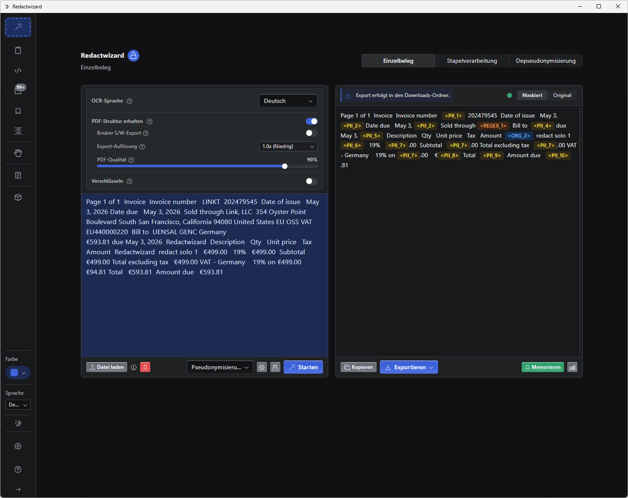This screenshot has height=498, width=628.
Task: Click the info icon next to Datei laden
Action: point(134,367)
